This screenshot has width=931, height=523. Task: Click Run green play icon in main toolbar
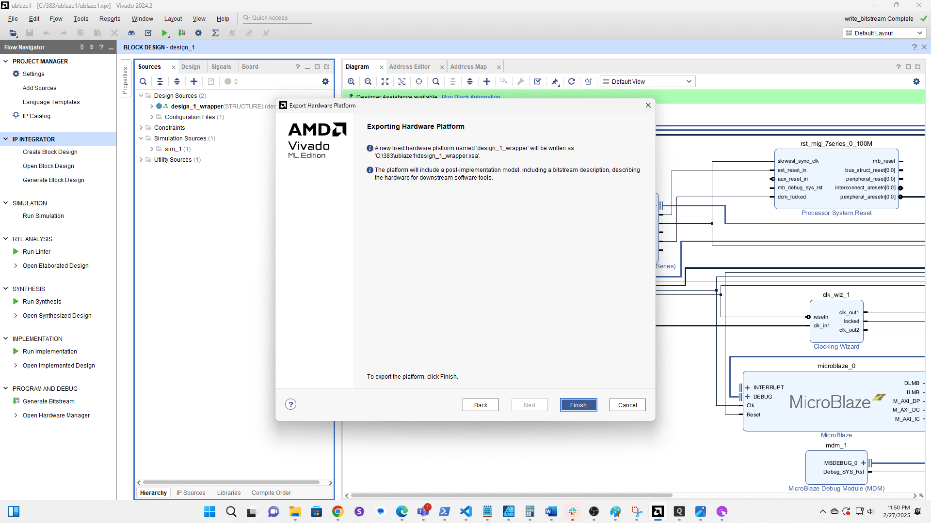click(x=164, y=33)
